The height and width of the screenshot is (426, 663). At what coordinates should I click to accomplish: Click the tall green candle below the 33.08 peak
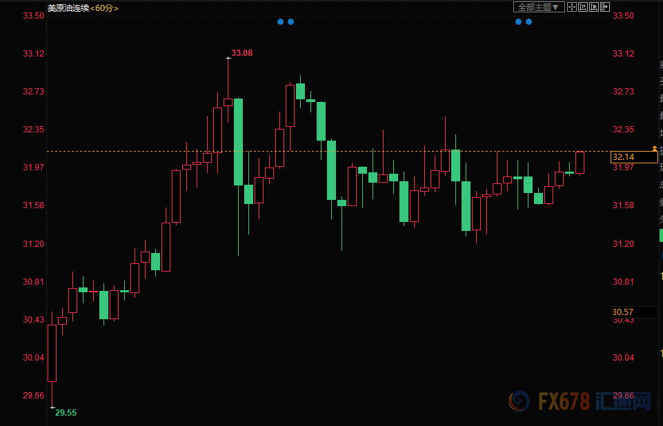(x=238, y=141)
